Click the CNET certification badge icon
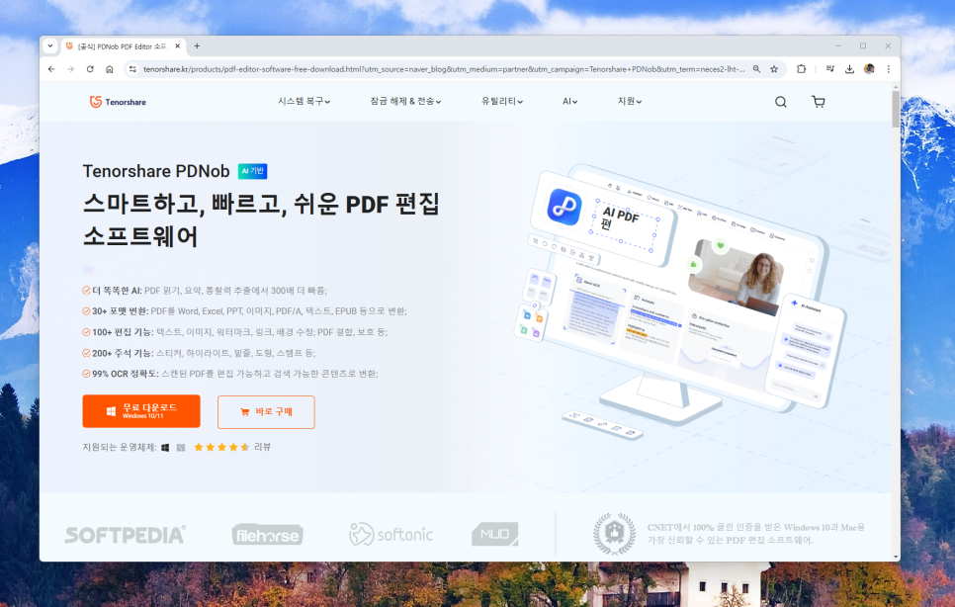Image resolution: width=955 pixels, height=607 pixels. coord(614,533)
